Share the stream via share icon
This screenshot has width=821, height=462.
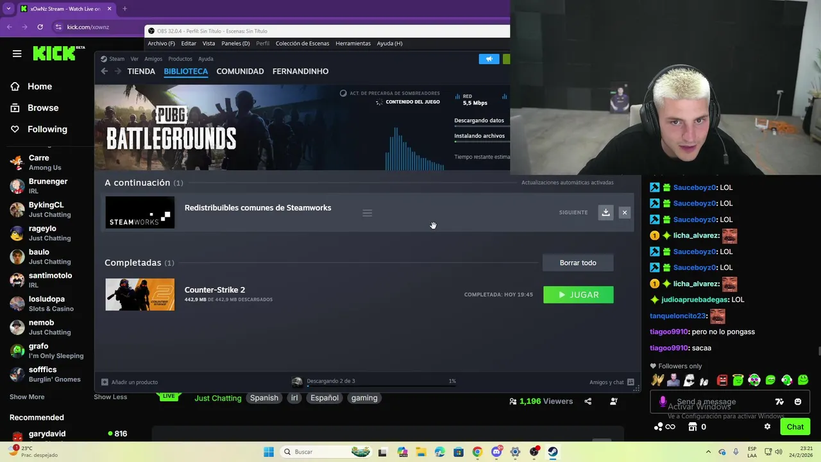point(588,402)
